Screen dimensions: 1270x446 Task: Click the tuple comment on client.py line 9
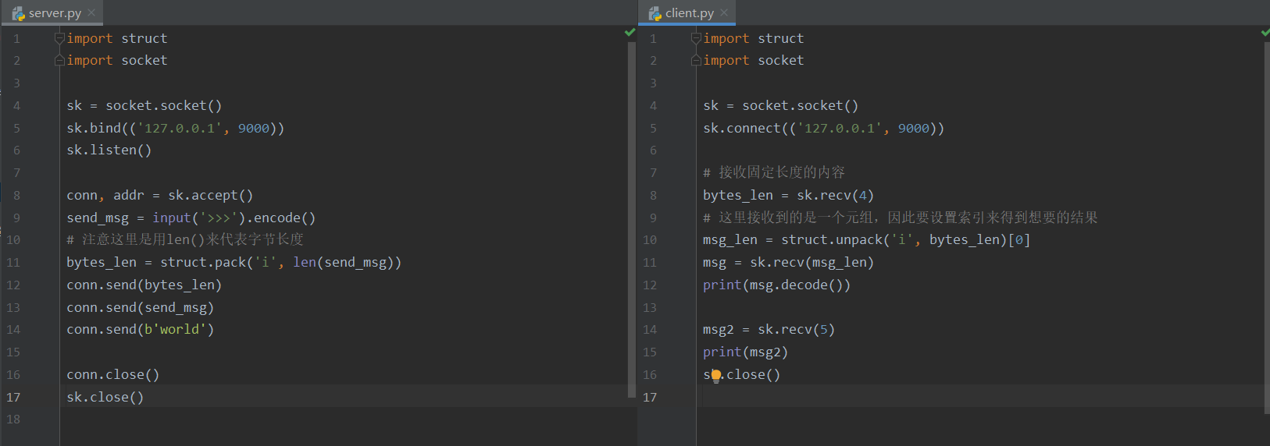tap(900, 218)
